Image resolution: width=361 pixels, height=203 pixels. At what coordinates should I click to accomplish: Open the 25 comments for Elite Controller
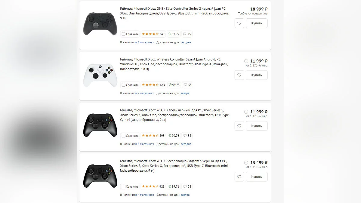click(x=187, y=34)
